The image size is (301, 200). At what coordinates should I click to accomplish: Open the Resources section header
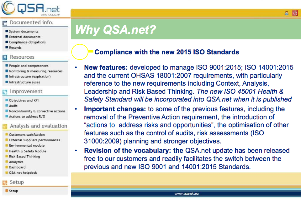point(22,57)
